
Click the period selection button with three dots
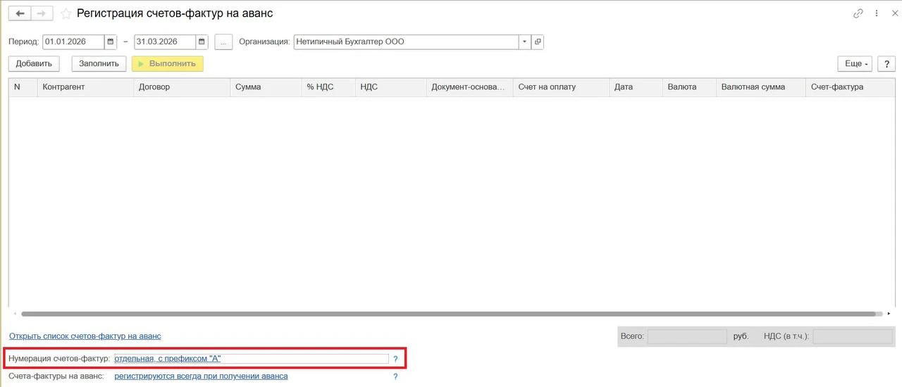223,42
